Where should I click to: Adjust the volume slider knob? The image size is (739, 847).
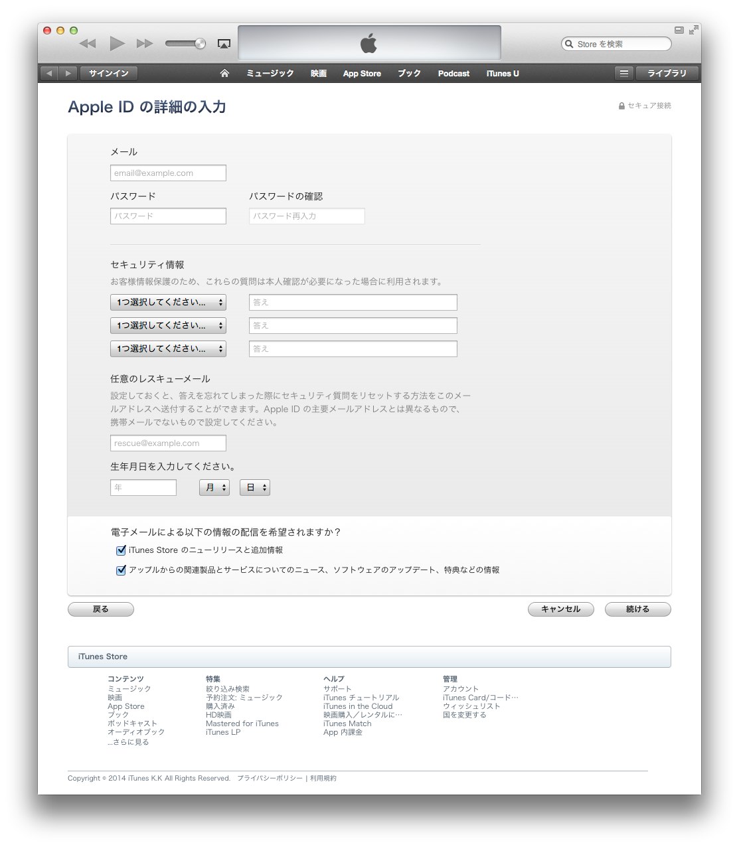tap(200, 44)
